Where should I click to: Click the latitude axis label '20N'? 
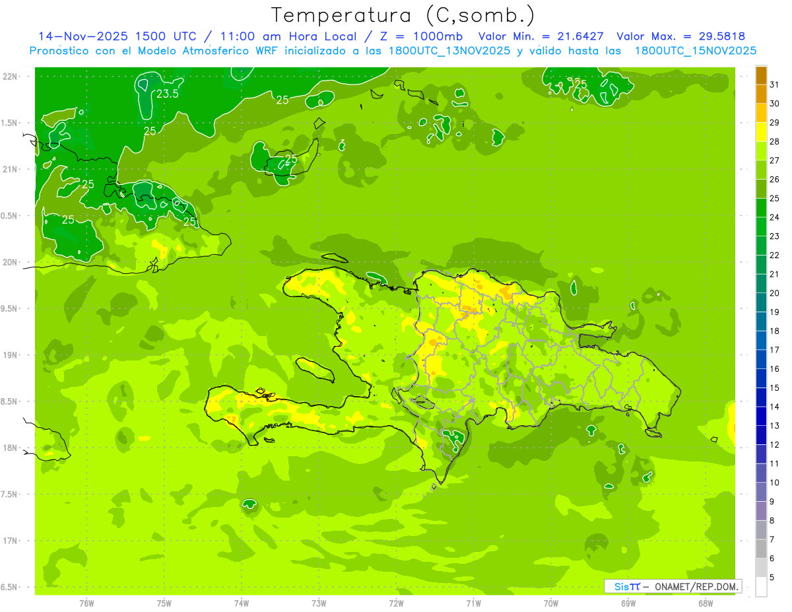pyautogui.click(x=11, y=262)
